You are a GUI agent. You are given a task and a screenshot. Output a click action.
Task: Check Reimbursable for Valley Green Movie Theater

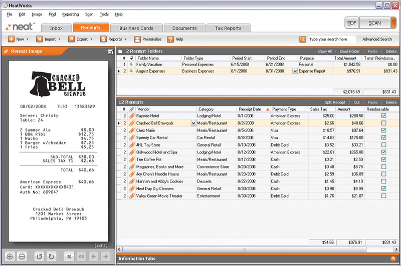pos(383,195)
